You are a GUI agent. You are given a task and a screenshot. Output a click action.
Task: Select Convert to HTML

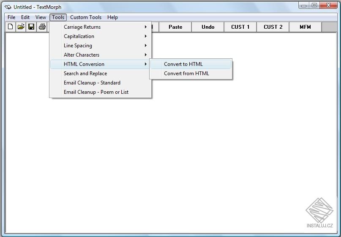click(191, 64)
